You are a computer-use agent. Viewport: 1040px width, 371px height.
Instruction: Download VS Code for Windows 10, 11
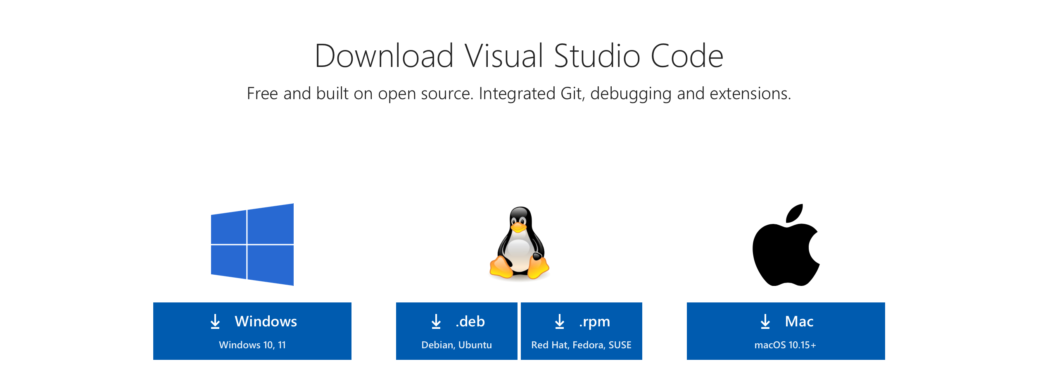(x=252, y=331)
